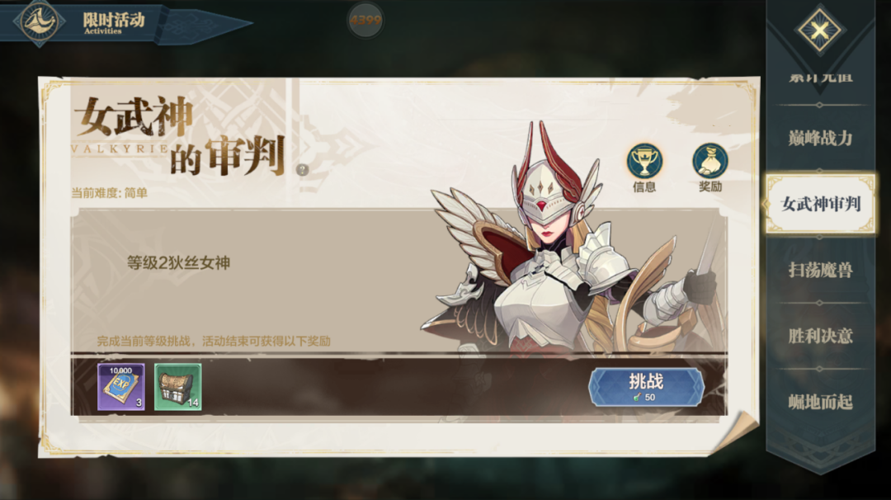This screenshot has width=891, height=500.
Task: Select the partially hidden 累计充值 tab
Action: click(820, 78)
